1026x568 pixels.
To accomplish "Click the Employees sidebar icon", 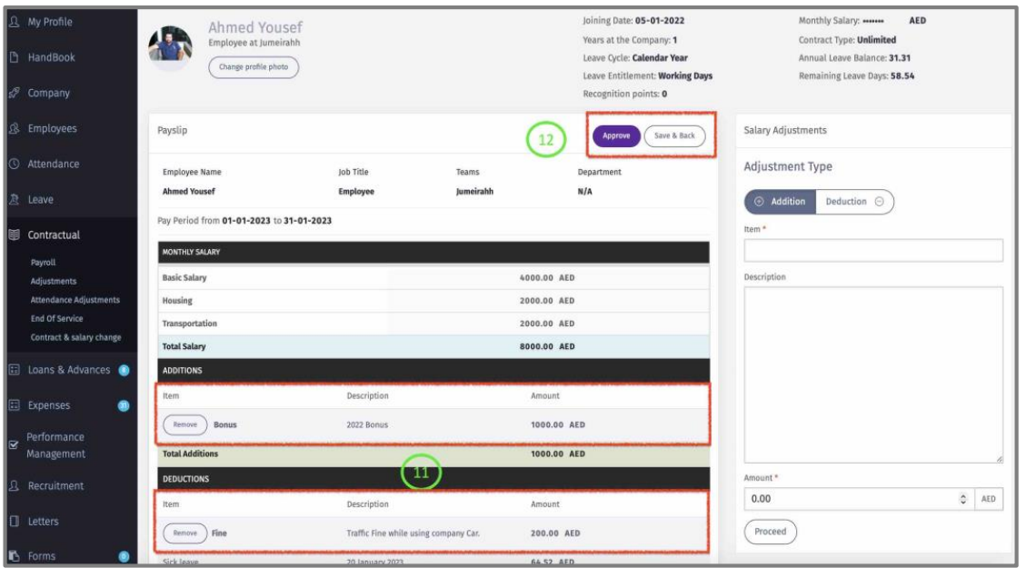I will pyautogui.click(x=14, y=129).
